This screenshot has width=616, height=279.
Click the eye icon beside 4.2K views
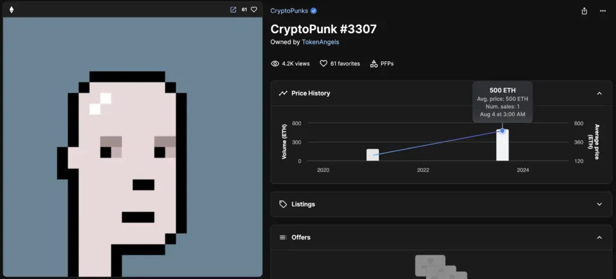pos(275,64)
